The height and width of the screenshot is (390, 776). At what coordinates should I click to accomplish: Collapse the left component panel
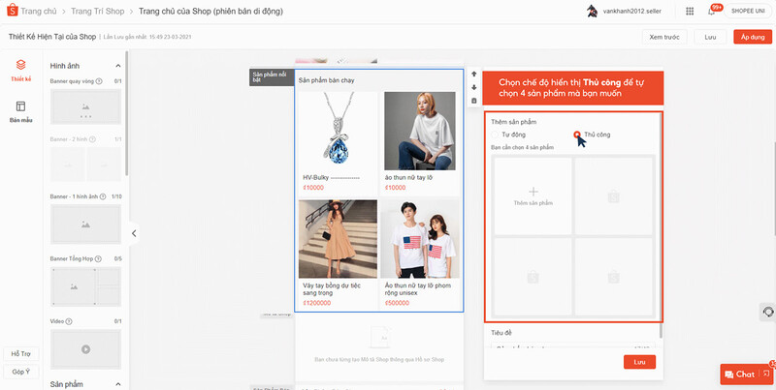click(x=134, y=233)
